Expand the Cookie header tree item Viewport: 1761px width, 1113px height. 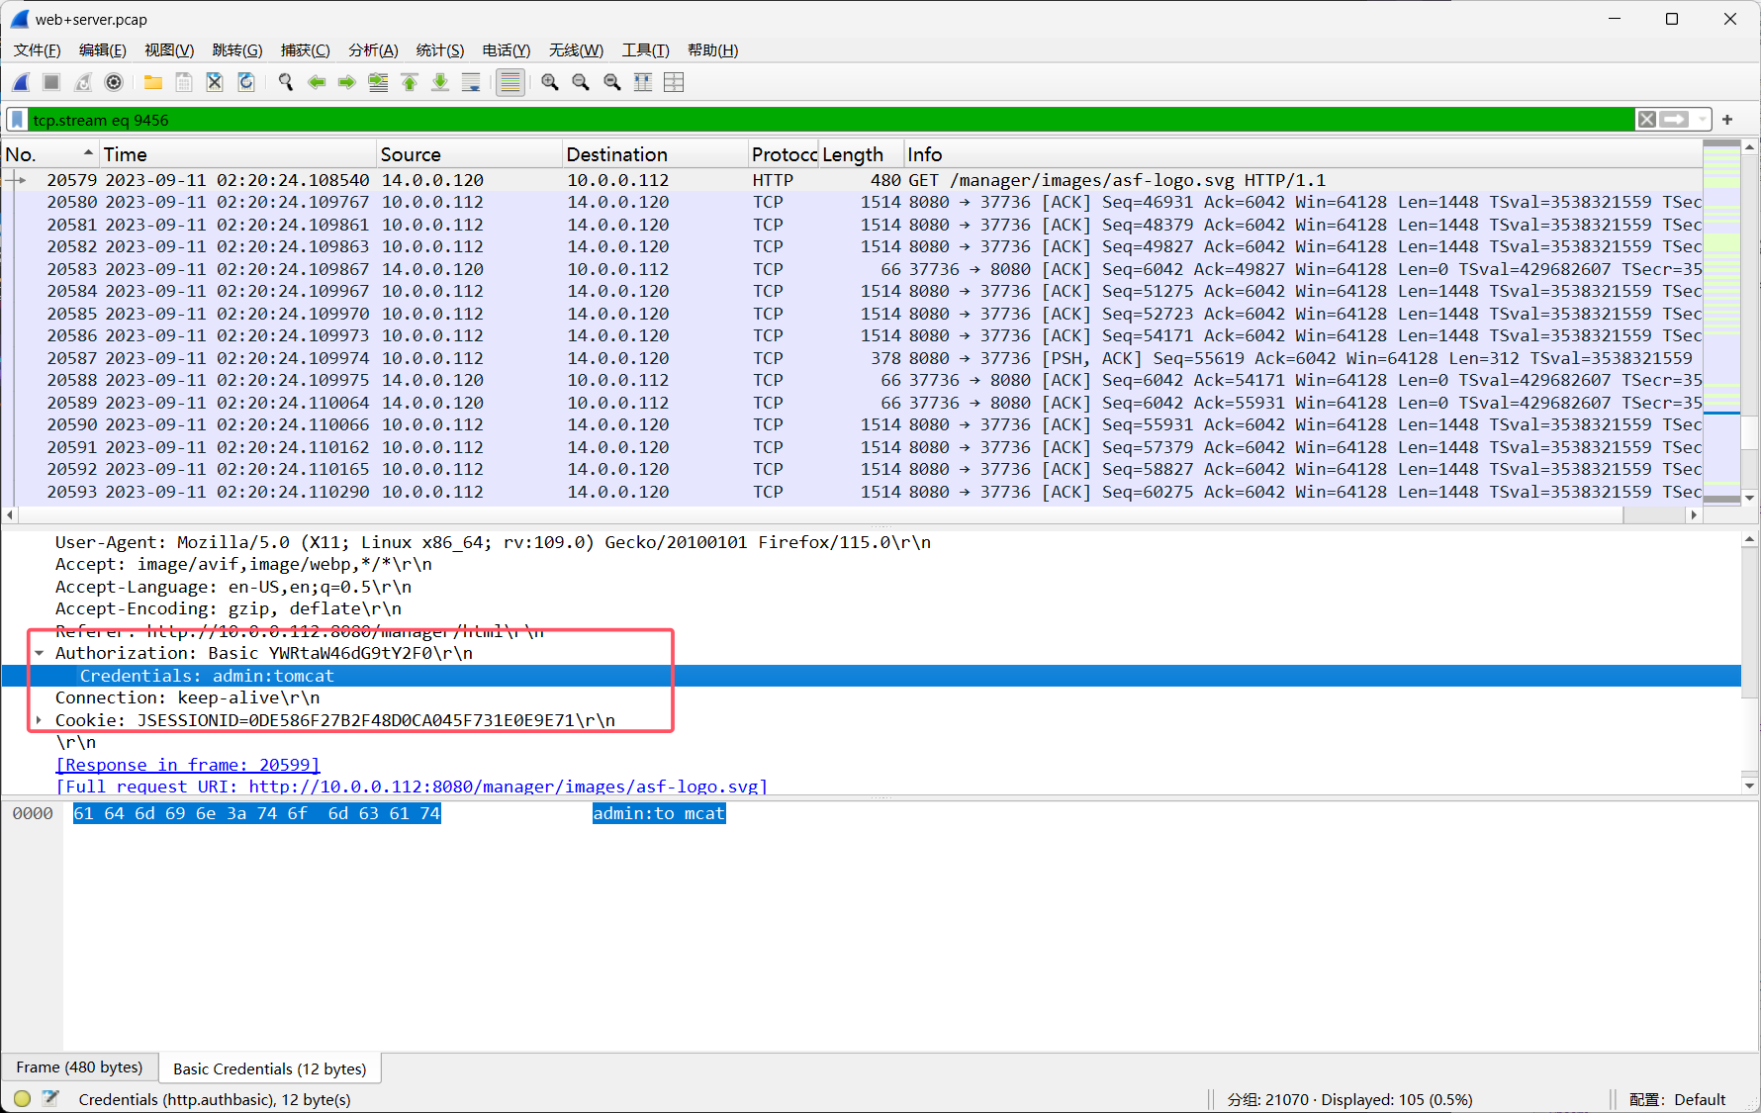40,720
